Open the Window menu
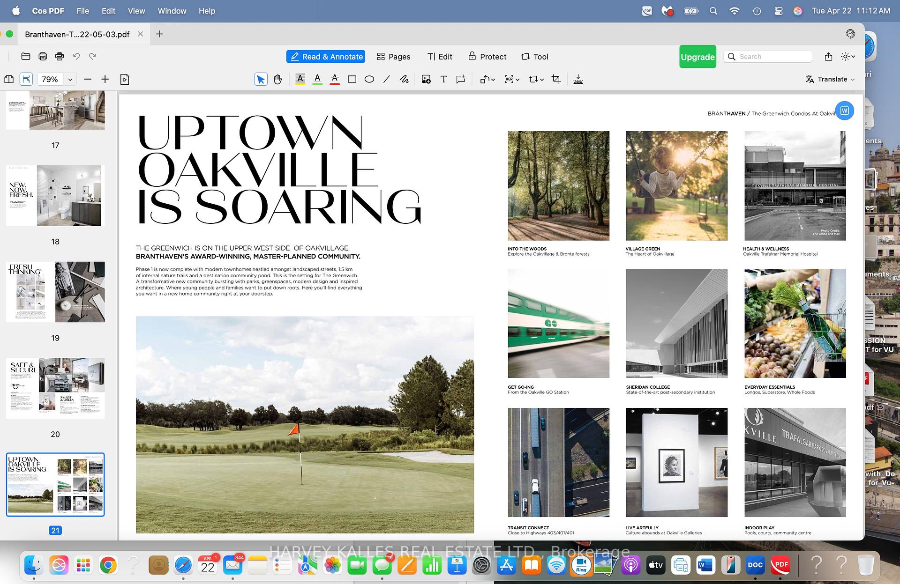Image resolution: width=900 pixels, height=584 pixels. pos(172,11)
